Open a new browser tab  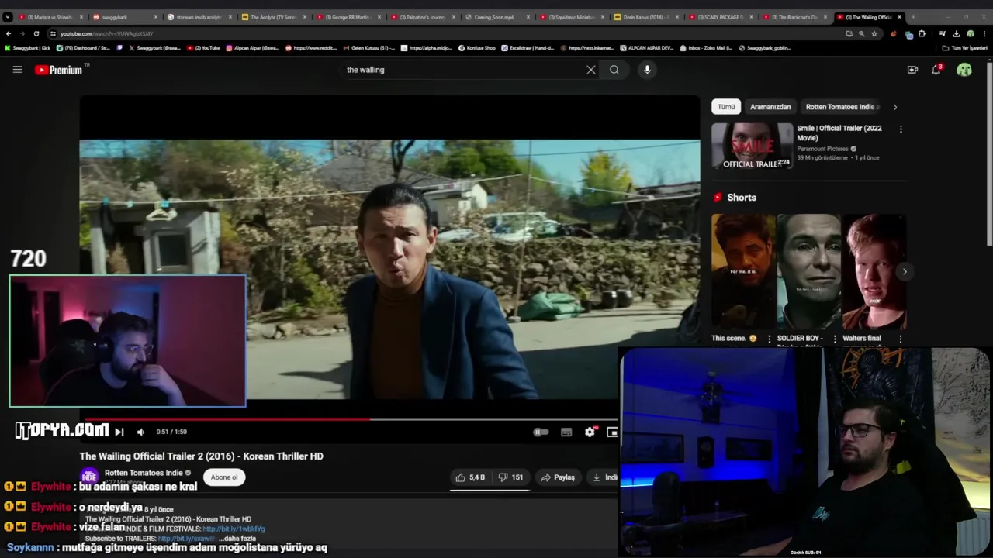pyautogui.click(x=913, y=17)
